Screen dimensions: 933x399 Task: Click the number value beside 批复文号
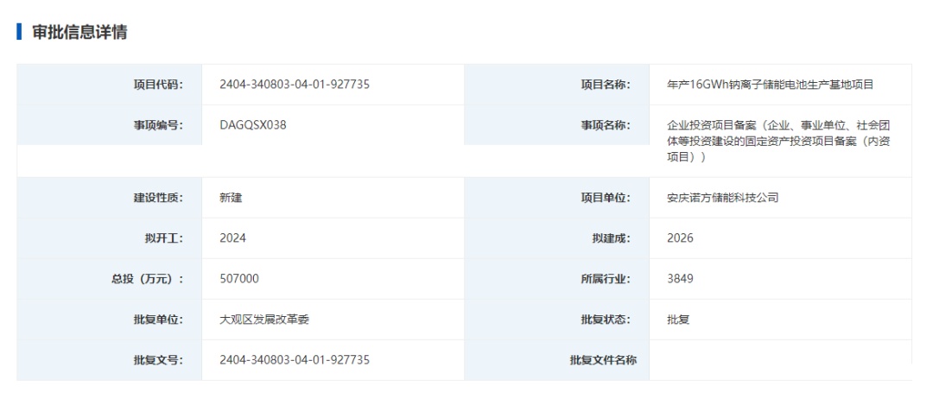click(x=295, y=360)
